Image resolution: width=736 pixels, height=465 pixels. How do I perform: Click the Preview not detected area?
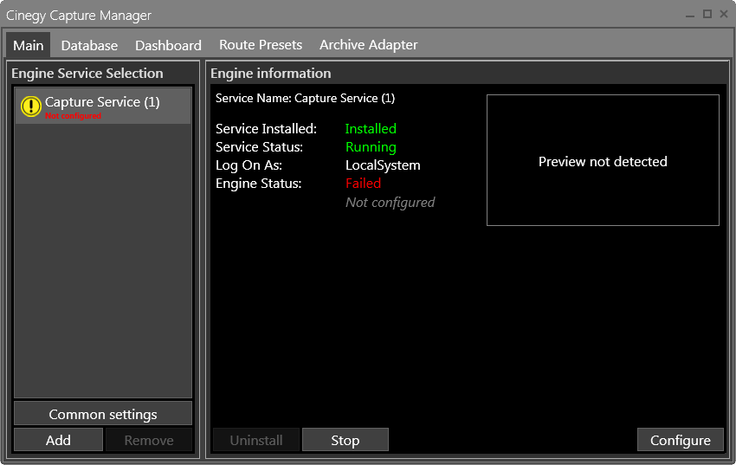603,160
